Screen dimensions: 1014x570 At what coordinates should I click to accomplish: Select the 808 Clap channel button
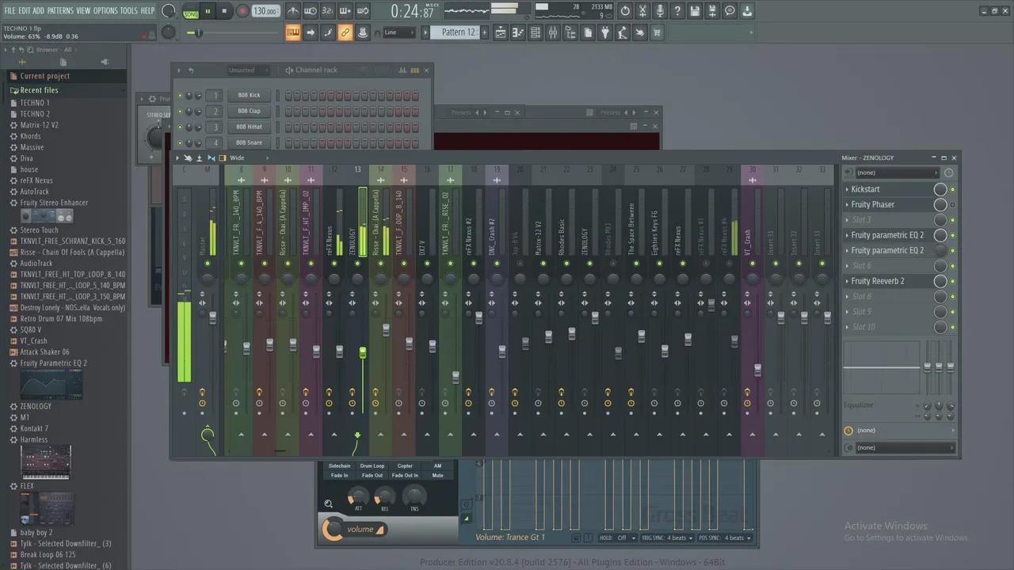pyautogui.click(x=249, y=111)
